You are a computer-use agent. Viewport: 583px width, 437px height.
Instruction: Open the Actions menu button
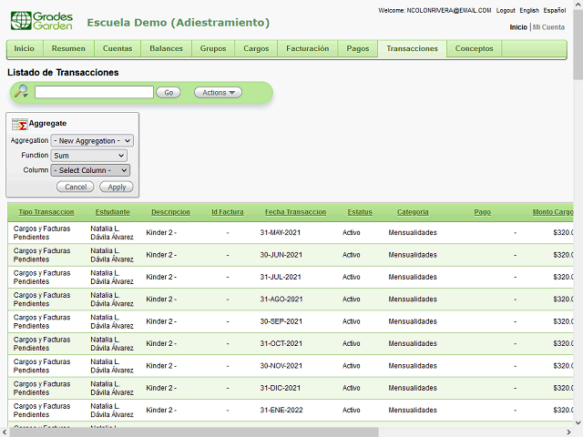pyautogui.click(x=218, y=93)
